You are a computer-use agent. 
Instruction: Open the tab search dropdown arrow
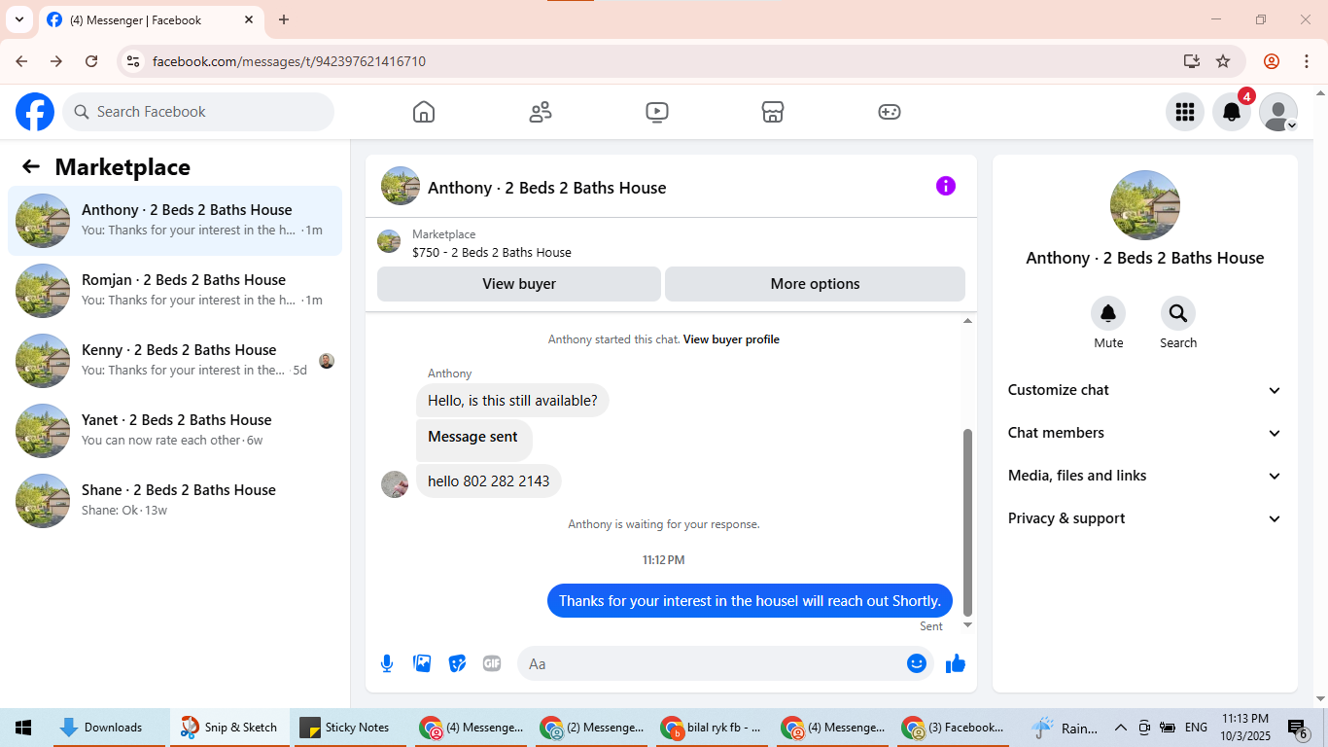pyautogui.click(x=18, y=19)
